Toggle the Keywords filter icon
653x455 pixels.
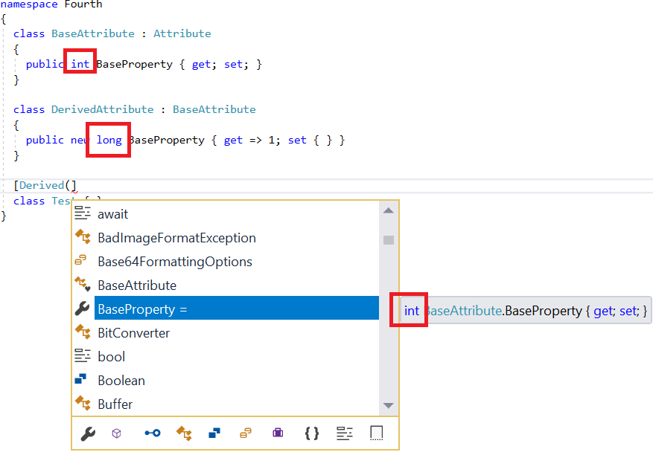click(345, 433)
